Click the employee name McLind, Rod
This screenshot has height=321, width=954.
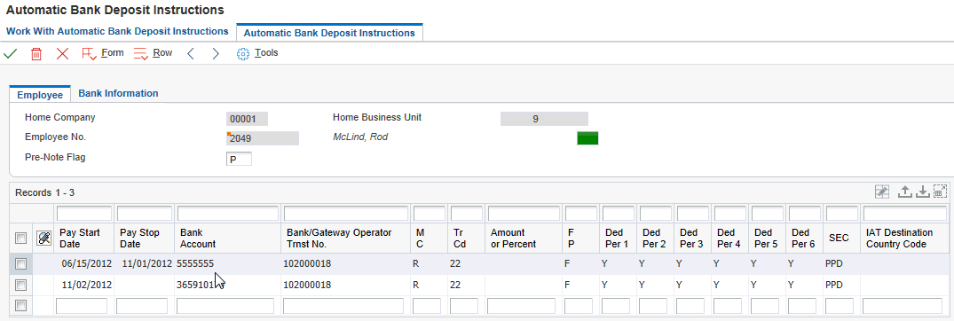click(360, 137)
